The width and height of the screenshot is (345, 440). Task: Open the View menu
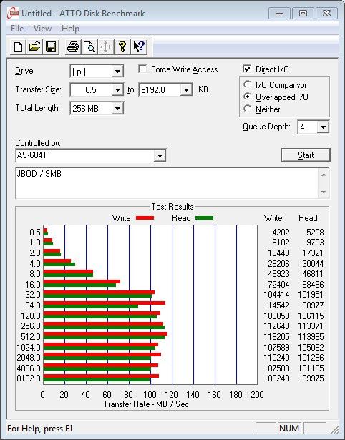tap(42, 29)
